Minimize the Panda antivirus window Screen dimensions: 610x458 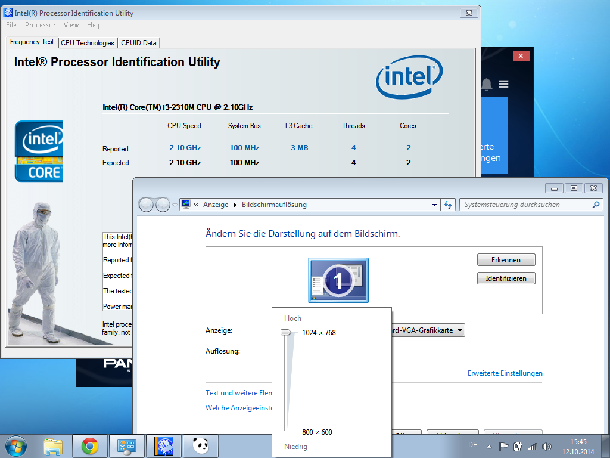(x=504, y=57)
